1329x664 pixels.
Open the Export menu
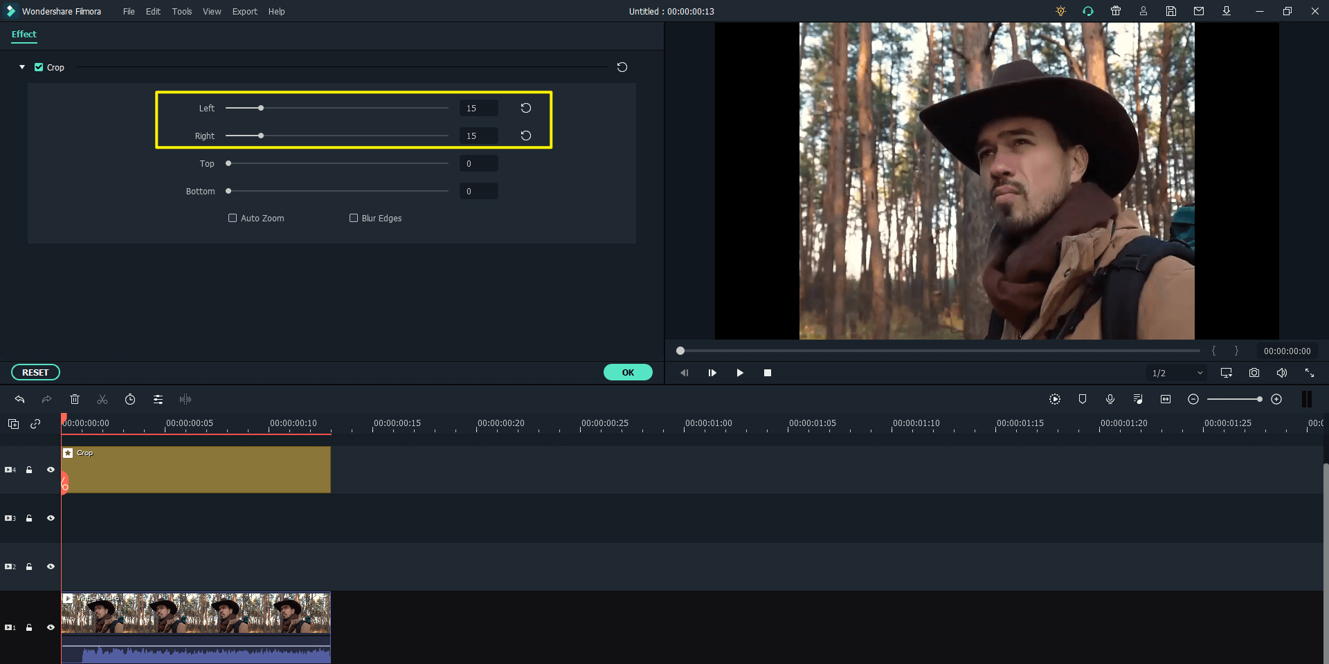pos(244,11)
